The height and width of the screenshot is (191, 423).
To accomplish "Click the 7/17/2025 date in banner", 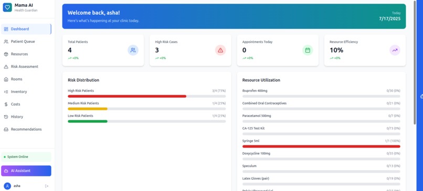I will click(x=390, y=19).
